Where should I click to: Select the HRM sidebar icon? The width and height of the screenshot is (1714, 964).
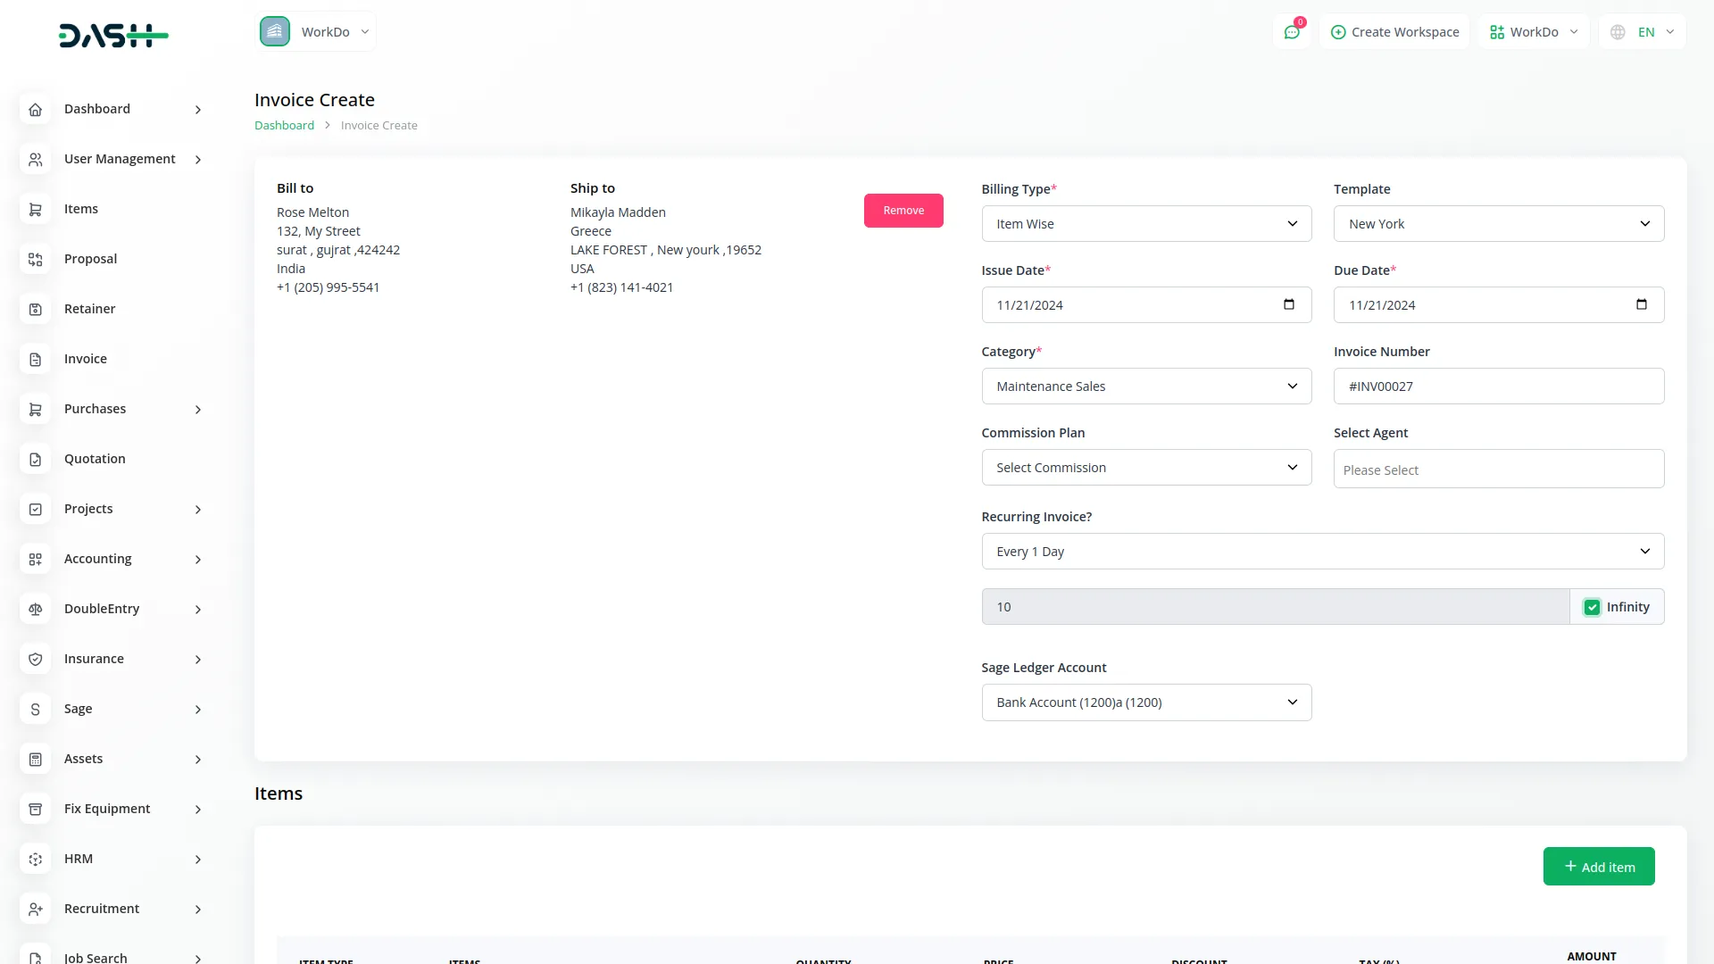(x=35, y=859)
